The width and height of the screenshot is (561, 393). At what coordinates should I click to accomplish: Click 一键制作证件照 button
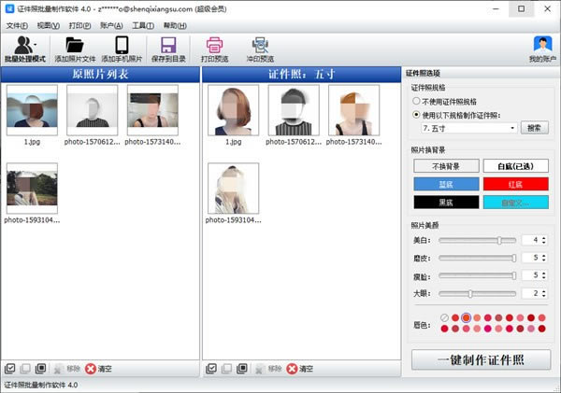(481, 359)
